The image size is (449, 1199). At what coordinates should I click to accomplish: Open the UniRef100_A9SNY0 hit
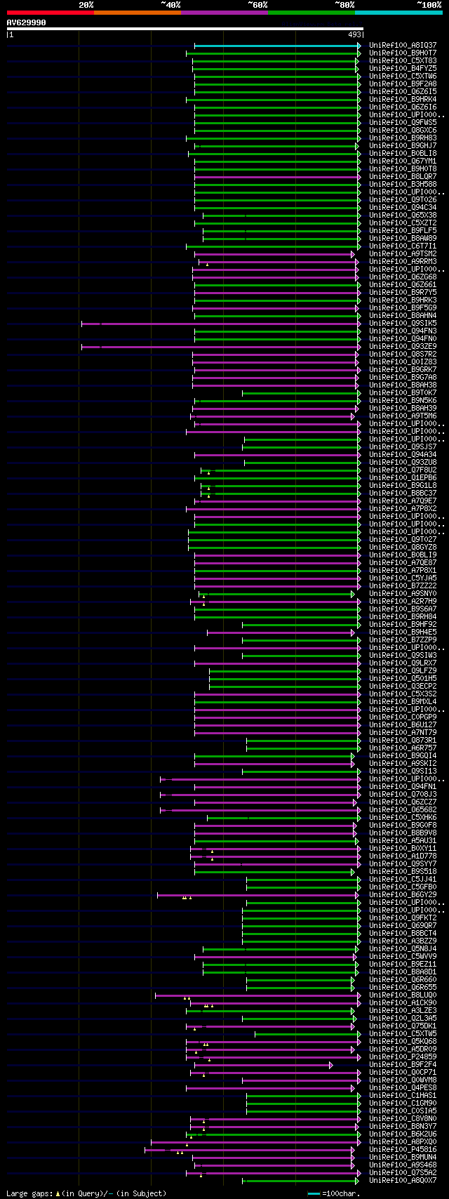[403, 594]
